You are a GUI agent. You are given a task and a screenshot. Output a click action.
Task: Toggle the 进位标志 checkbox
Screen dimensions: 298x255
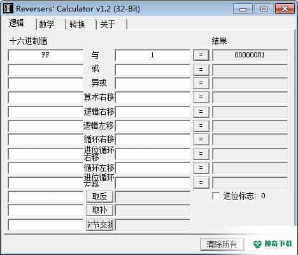tap(216, 196)
